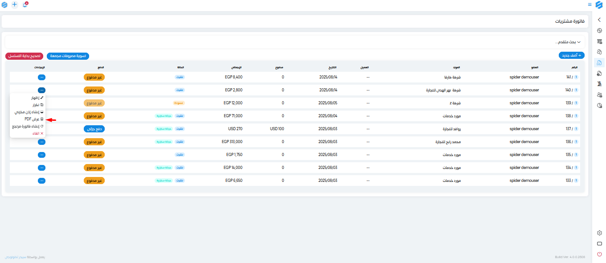The image size is (606, 263).
Task: Click the plus quick-add icon in the top bar
Action: (x=15, y=4)
